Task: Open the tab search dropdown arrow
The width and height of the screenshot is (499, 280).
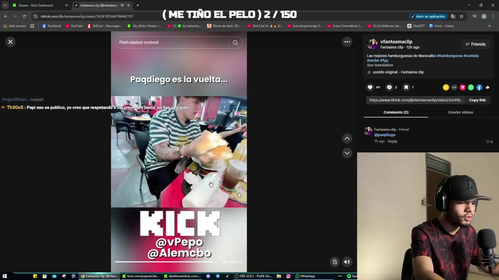Action: (x=5, y=5)
